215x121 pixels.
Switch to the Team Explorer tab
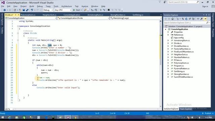(x=186, y=109)
